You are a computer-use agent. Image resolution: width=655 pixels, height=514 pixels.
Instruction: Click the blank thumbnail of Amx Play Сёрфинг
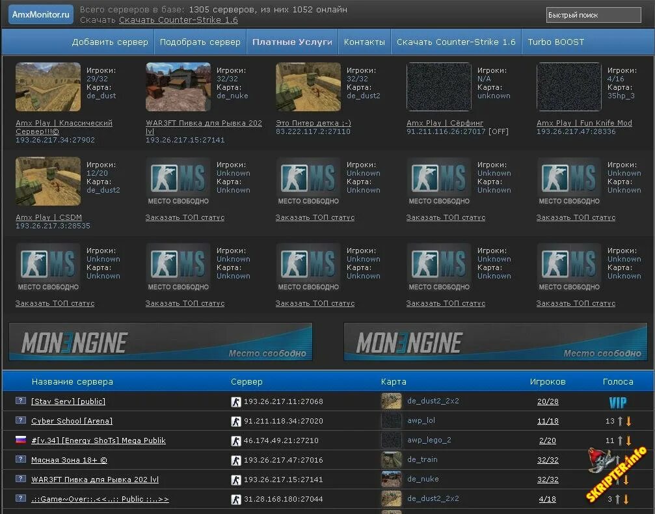439,87
